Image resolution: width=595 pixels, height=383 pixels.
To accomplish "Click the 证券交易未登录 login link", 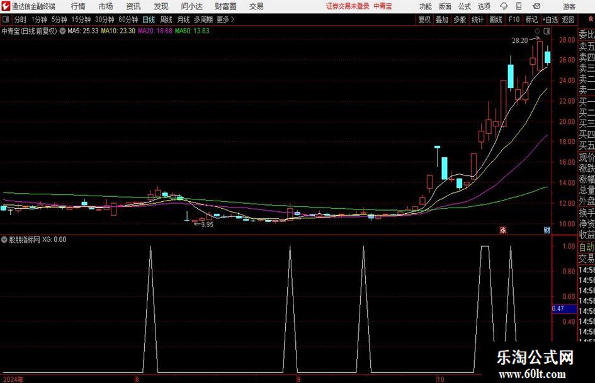I will tap(348, 6).
